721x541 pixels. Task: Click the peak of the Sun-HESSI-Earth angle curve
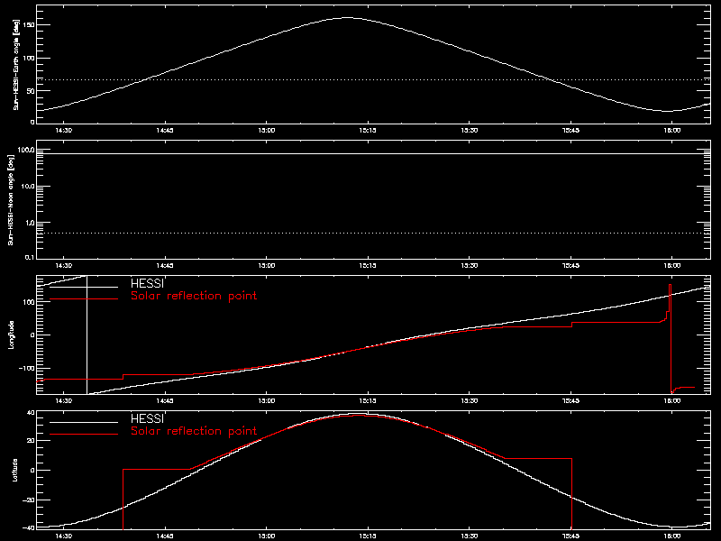347,18
